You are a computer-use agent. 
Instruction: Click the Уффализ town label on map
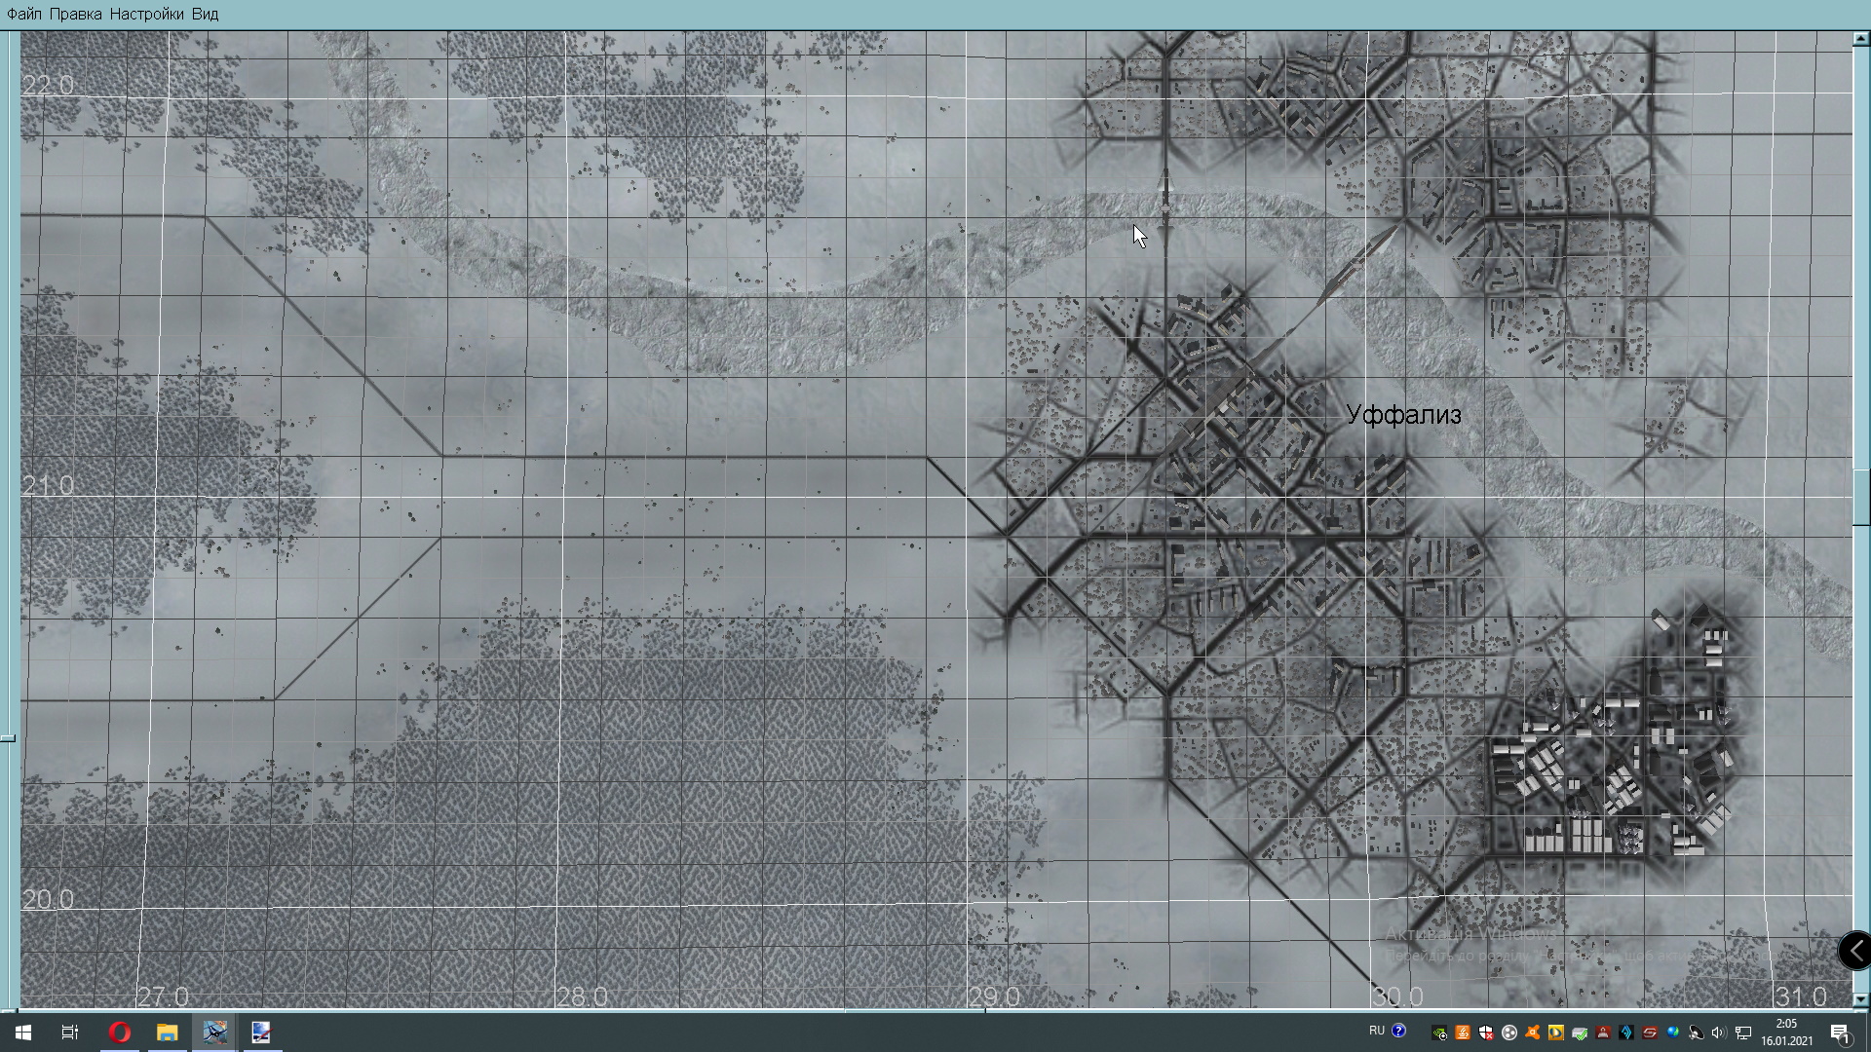point(1403,415)
